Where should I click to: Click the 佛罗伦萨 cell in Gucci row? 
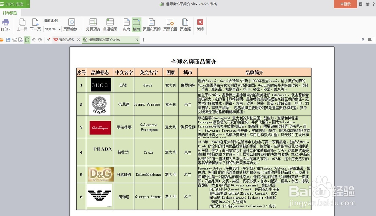[188, 85]
